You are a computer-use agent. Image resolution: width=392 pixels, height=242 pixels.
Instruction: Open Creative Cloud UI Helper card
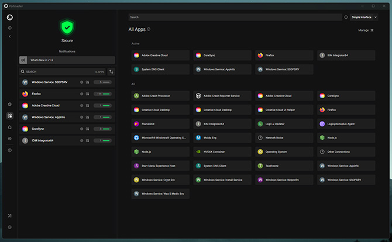coord(284,110)
